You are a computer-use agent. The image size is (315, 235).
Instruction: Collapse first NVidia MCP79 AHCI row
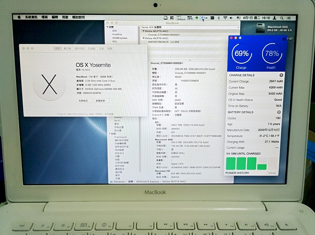pyautogui.click(x=143, y=31)
